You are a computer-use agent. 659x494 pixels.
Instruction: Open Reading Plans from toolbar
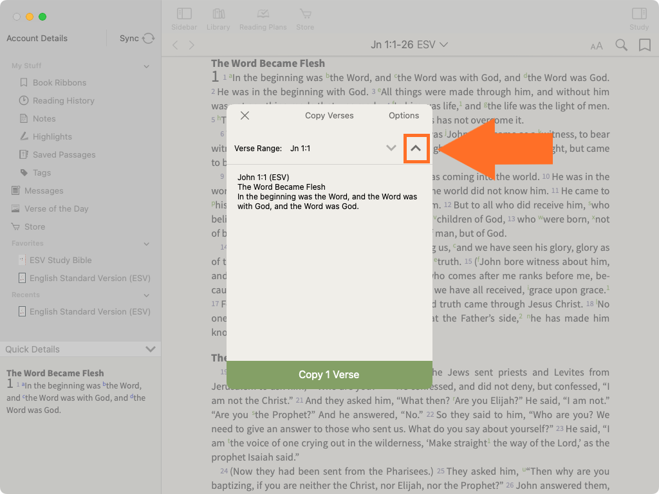262,18
